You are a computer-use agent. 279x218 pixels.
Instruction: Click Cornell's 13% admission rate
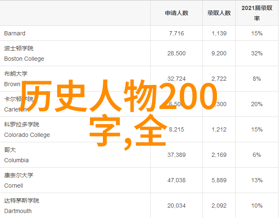click(x=257, y=180)
